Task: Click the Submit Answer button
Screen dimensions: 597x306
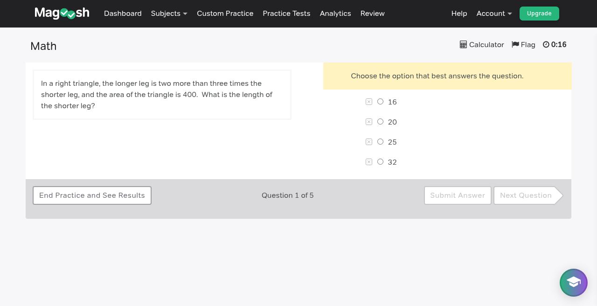Action: pyautogui.click(x=458, y=195)
